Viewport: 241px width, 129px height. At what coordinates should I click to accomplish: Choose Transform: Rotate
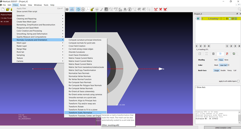pyautogui.click(x=85, y=107)
